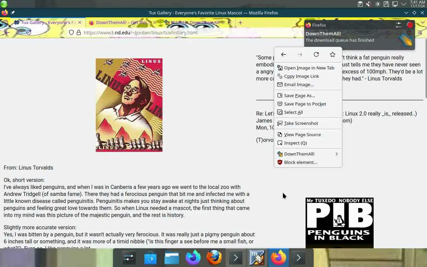Click the Penguins in Black image
The image size is (427, 267).
[340, 223]
